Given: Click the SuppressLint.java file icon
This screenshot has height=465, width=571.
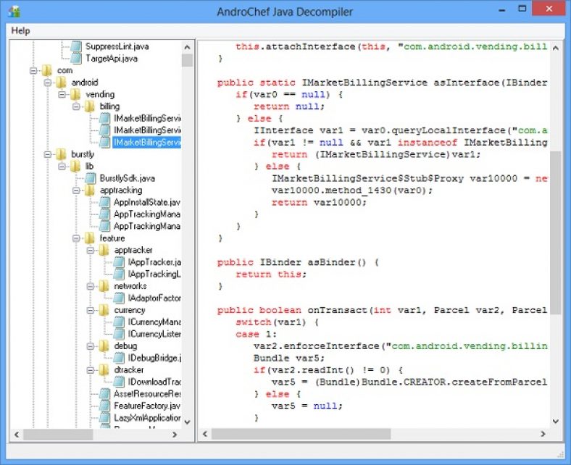Looking at the screenshot, I should coord(76,46).
